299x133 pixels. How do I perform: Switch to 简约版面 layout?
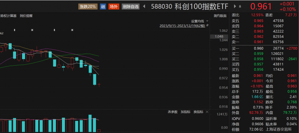coord(220,16)
